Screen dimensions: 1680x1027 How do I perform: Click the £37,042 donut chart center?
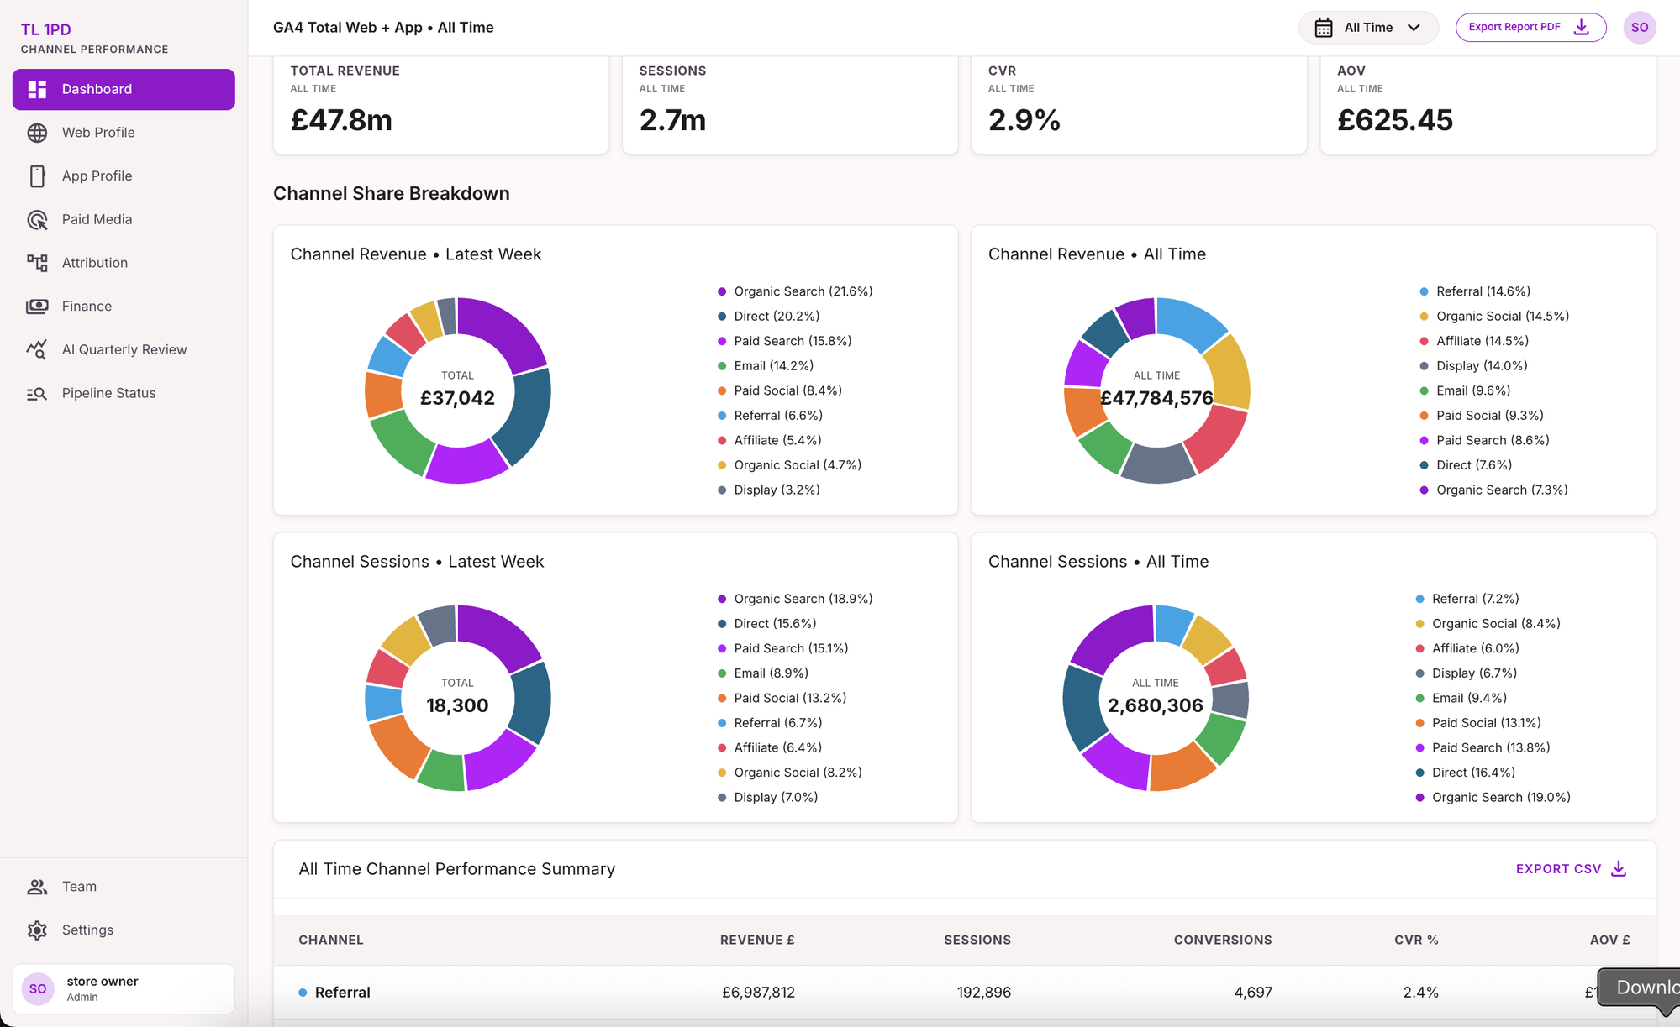457,390
